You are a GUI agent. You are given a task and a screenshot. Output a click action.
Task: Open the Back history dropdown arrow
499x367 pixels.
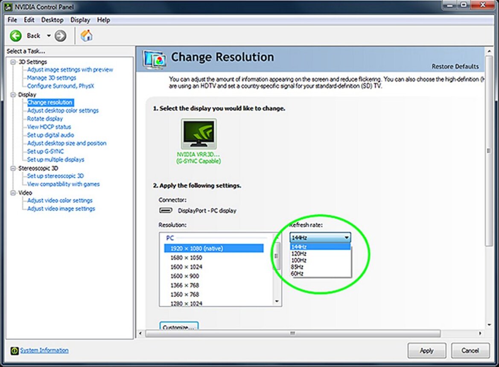pos(49,35)
